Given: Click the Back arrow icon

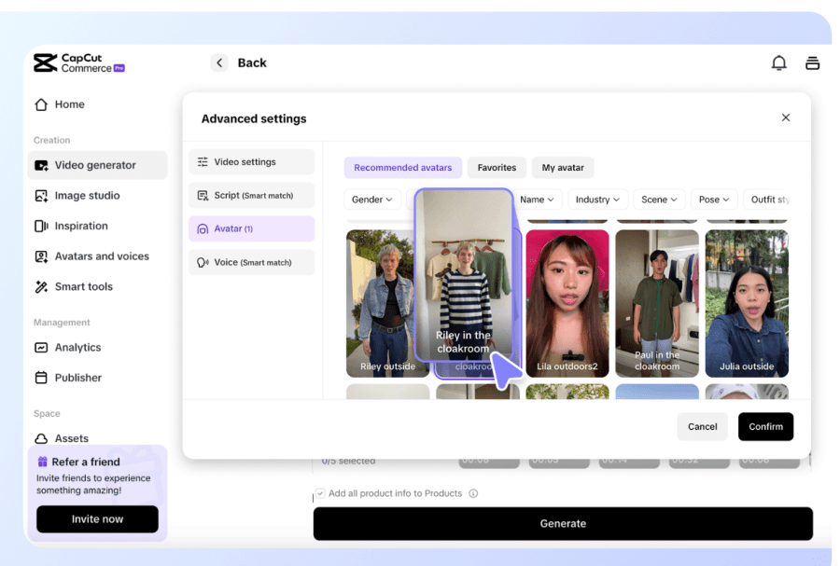Looking at the screenshot, I should [220, 63].
